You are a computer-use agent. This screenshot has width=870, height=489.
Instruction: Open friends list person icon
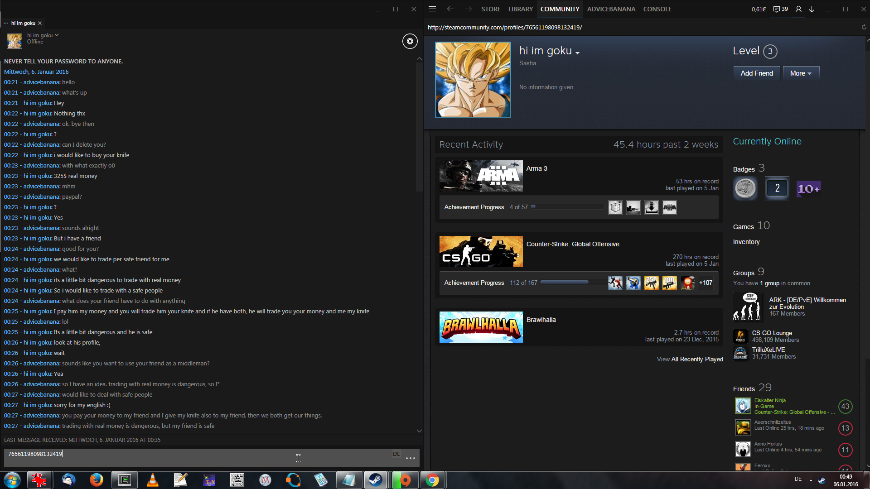pyautogui.click(x=798, y=9)
